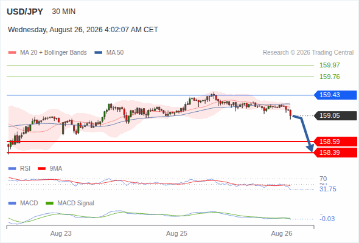Click the green MACD Signal legend swatch
This screenshot has height=243, width=359.
[50, 204]
